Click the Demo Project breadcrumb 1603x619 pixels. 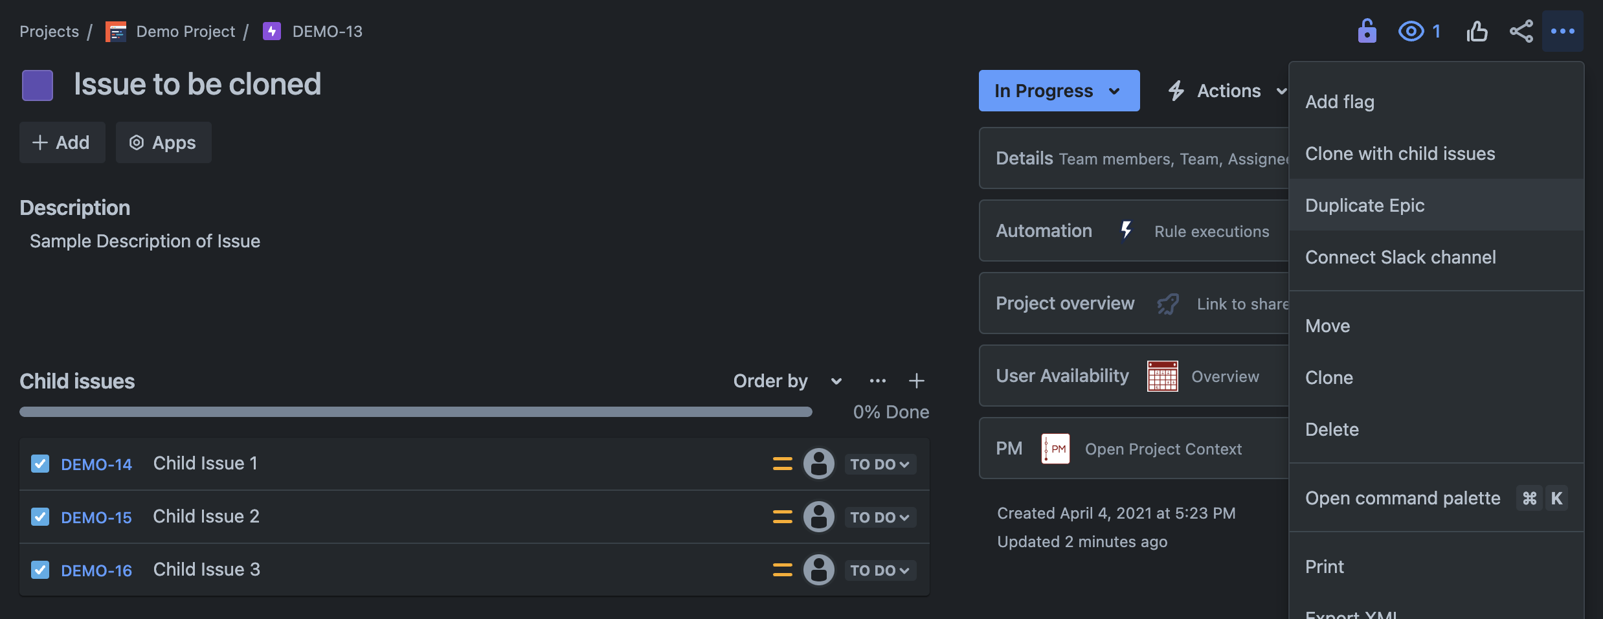(x=185, y=31)
